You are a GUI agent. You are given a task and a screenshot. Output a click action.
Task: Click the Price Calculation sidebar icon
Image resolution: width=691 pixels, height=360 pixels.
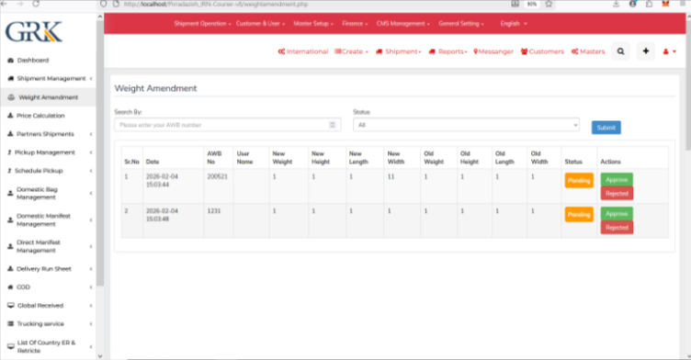11,116
